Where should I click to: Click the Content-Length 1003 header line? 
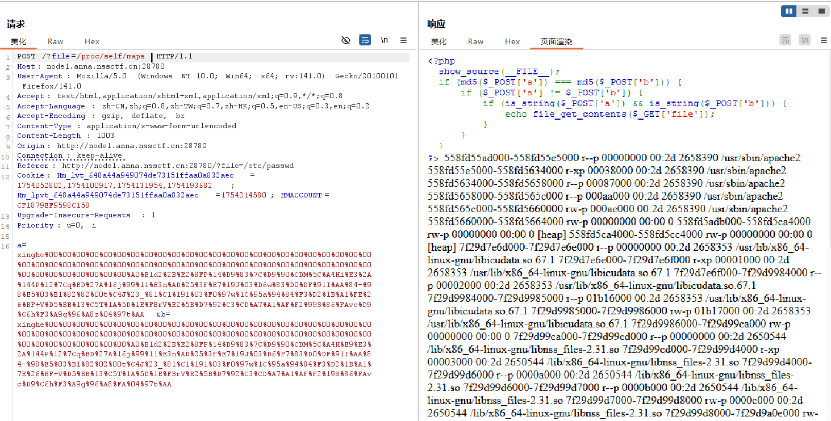65,136
